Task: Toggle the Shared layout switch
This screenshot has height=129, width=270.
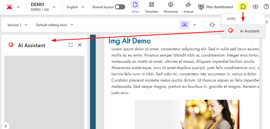Action: pyautogui.click(x=120, y=7)
